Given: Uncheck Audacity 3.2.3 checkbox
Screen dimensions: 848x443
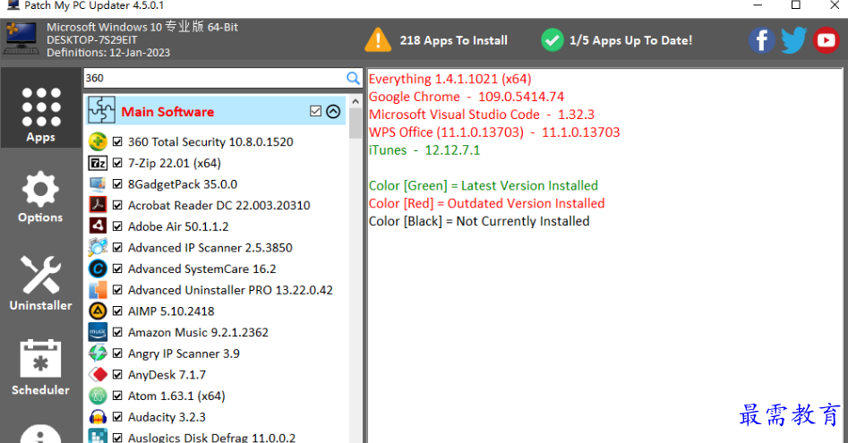Looking at the screenshot, I should click(117, 417).
